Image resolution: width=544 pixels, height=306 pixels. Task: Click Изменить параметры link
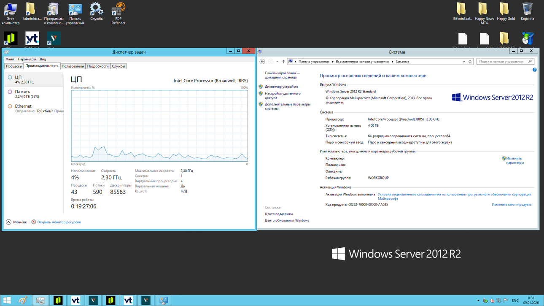click(x=515, y=160)
